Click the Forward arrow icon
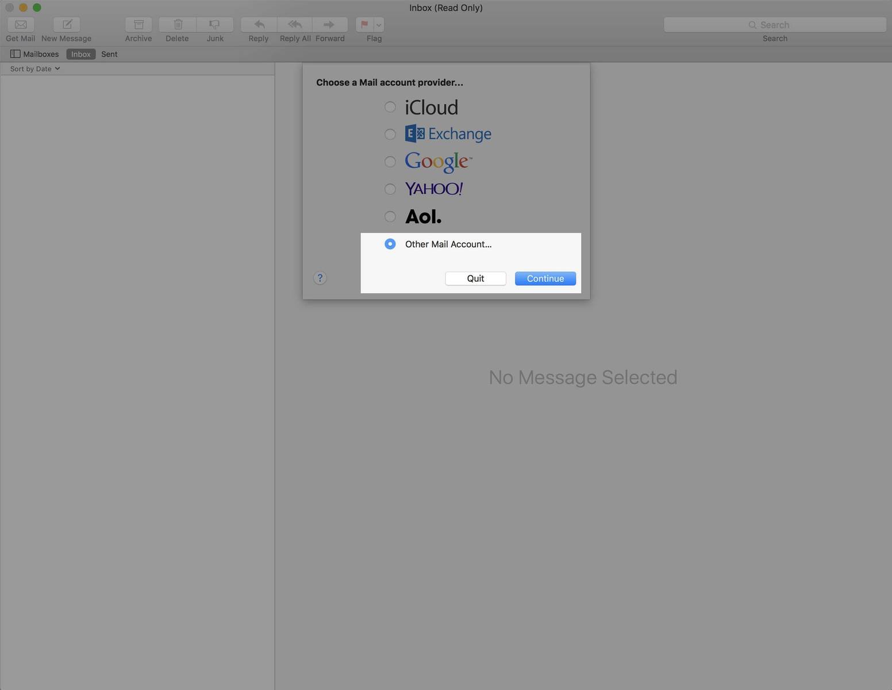The width and height of the screenshot is (892, 690). (329, 24)
